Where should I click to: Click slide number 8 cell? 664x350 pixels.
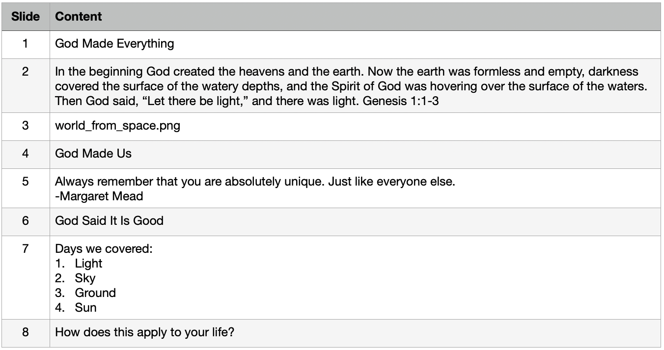pos(26,333)
